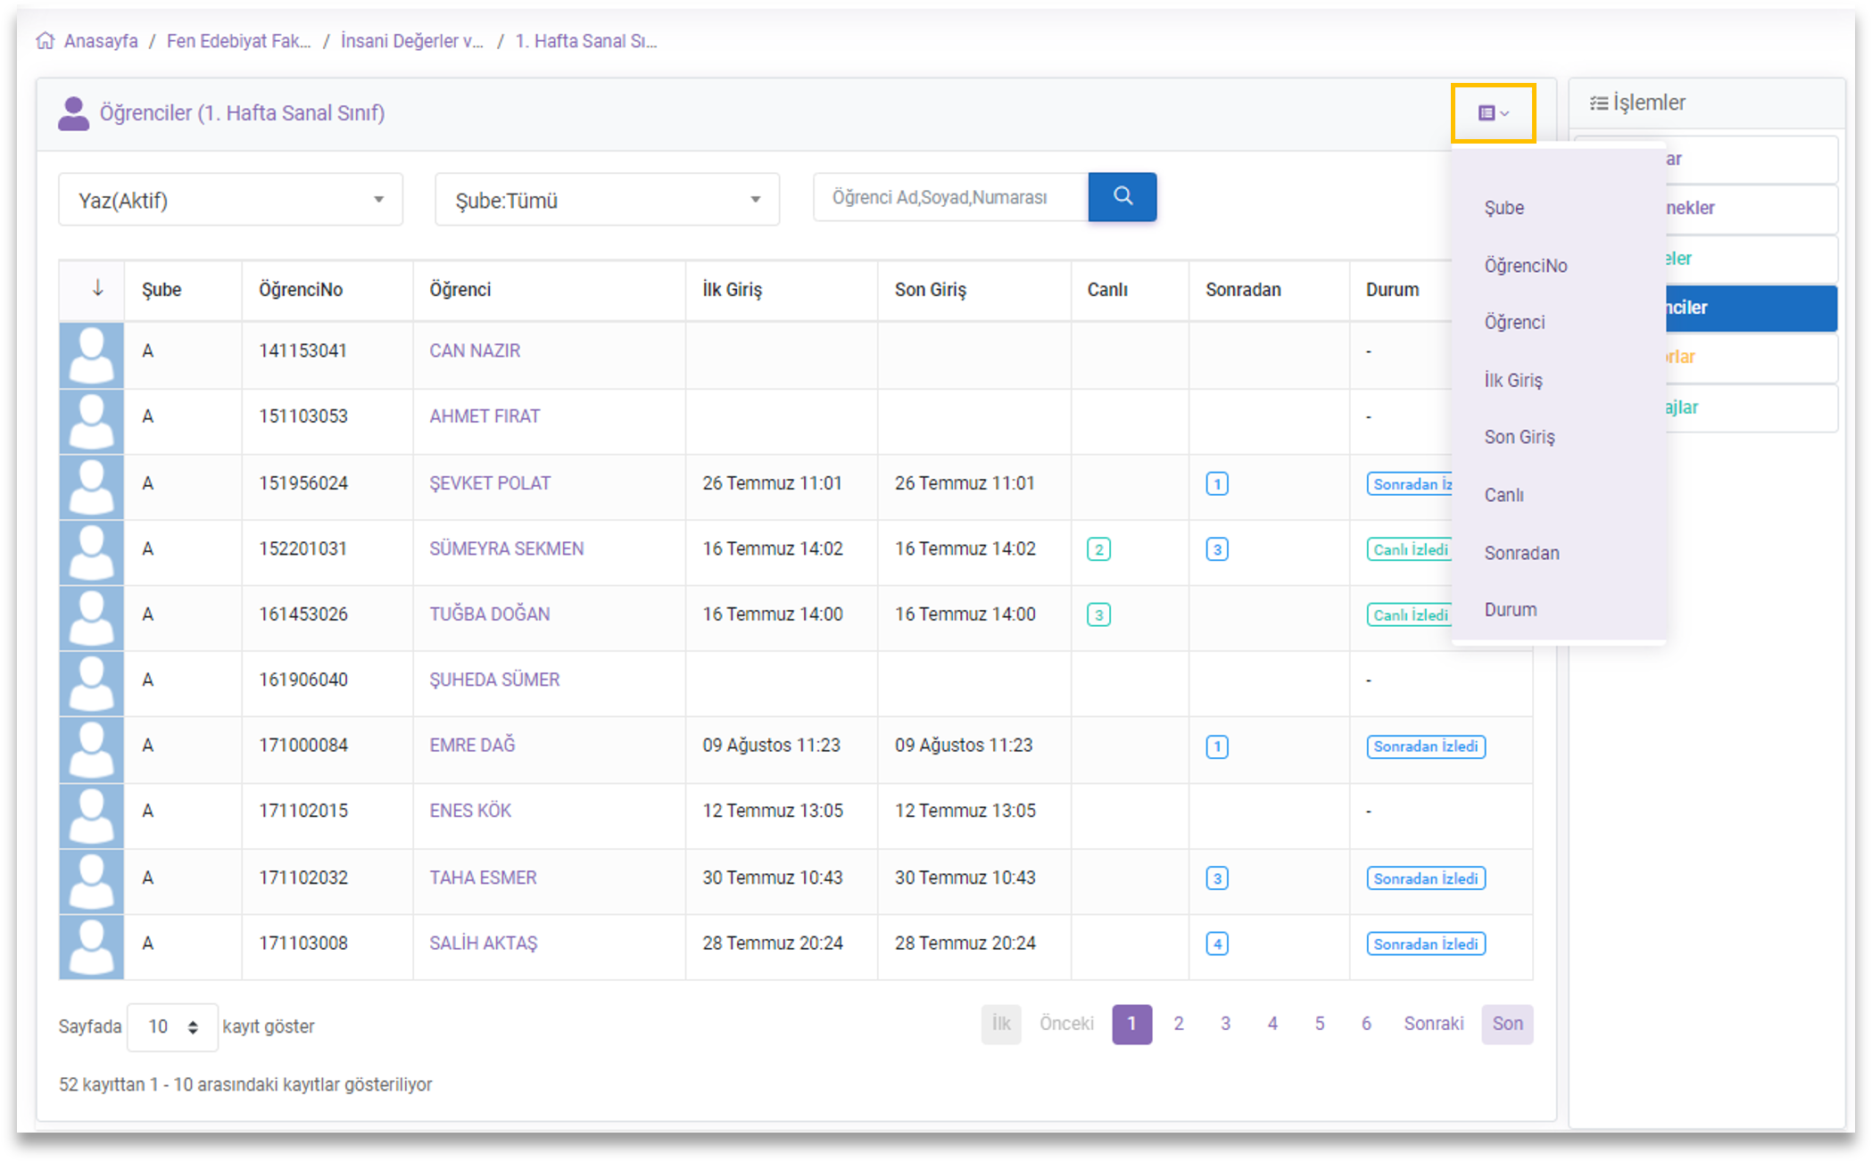The width and height of the screenshot is (1872, 1162).
Task: Click the Sonradan badge 4 for SALİH AKTAŞ
Action: (1216, 944)
